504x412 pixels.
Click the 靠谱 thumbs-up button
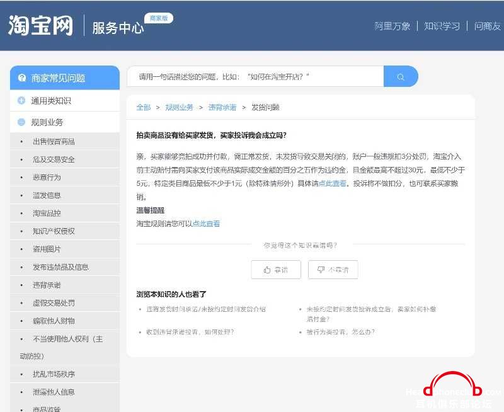point(276,270)
